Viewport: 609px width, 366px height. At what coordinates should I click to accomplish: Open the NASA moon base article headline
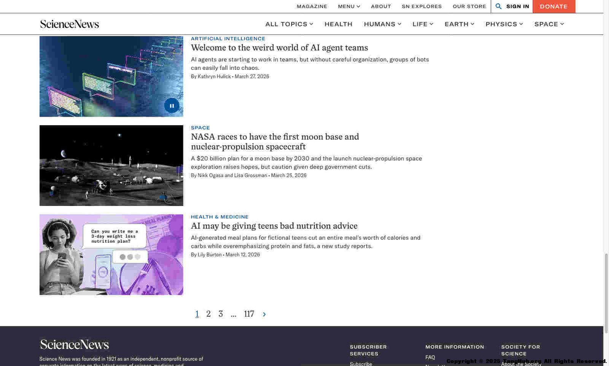275,142
